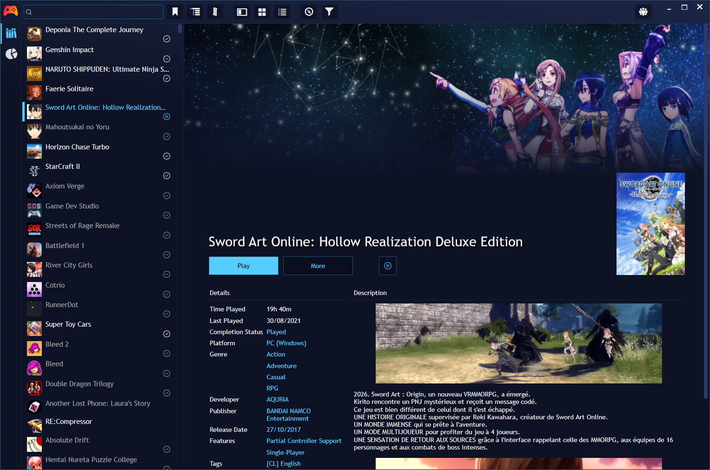Open the Library view in sidebar
710x470 pixels.
pyautogui.click(x=11, y=33)
